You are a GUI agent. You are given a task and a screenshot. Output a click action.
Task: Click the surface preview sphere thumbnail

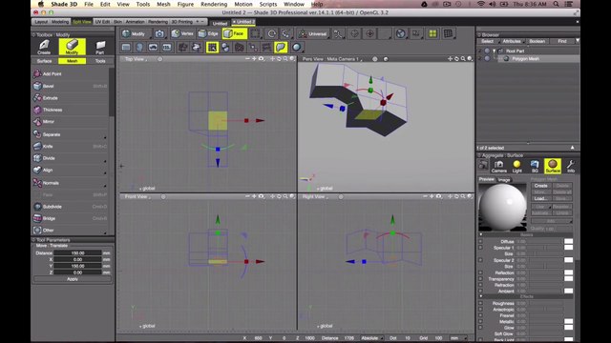pyautogui.click(x=502, y=208)
